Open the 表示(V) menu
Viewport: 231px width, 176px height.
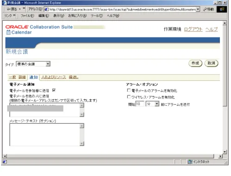pos(59,16)
